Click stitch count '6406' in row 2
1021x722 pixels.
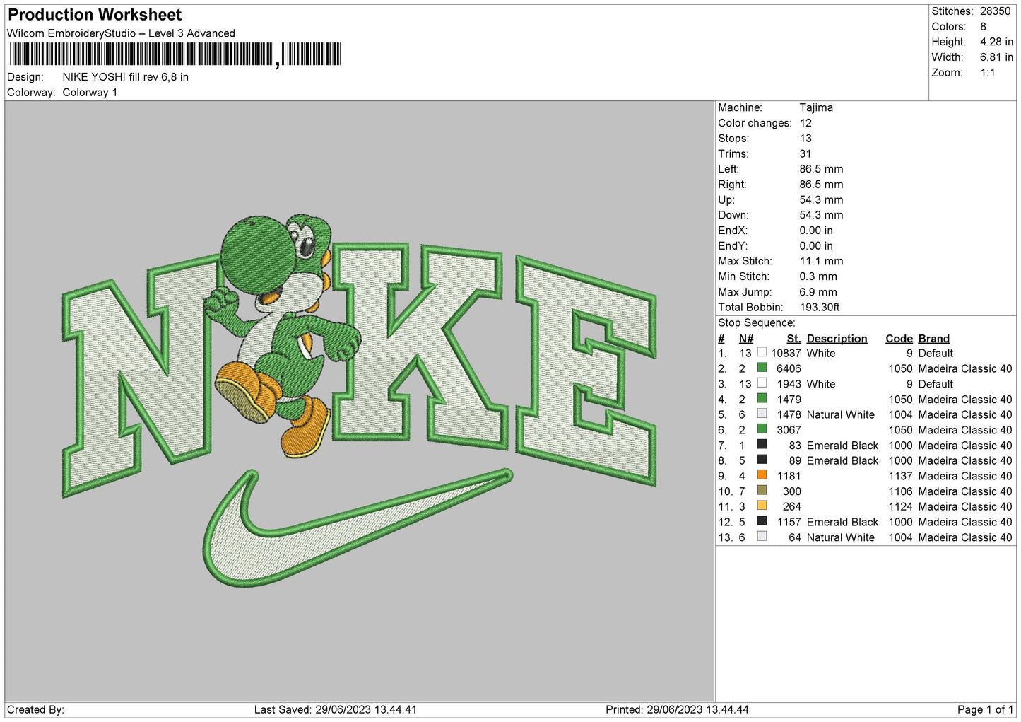tap(789, 369)
